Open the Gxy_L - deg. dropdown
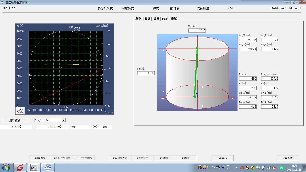The width and height of the screenshot is (306, 172). pos(50,120)
